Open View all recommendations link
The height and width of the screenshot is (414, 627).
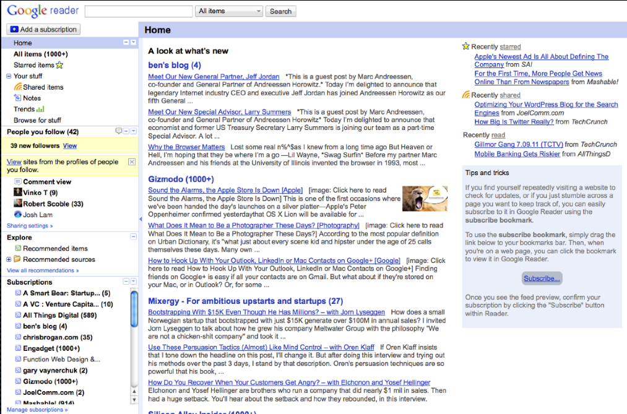43,270
